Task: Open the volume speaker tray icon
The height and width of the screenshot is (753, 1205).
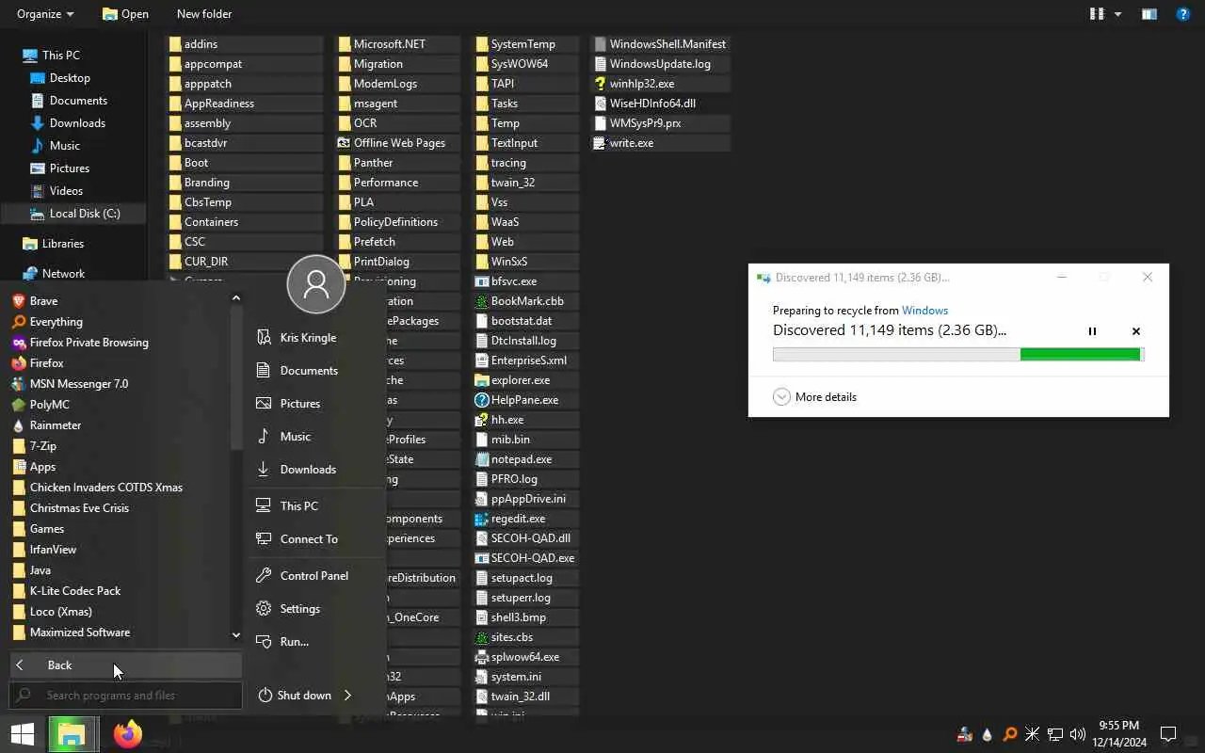Action: [1078, 734]
